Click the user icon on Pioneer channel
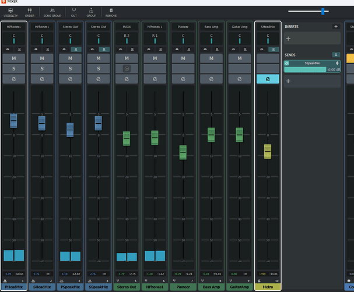 tap(189, 49)
